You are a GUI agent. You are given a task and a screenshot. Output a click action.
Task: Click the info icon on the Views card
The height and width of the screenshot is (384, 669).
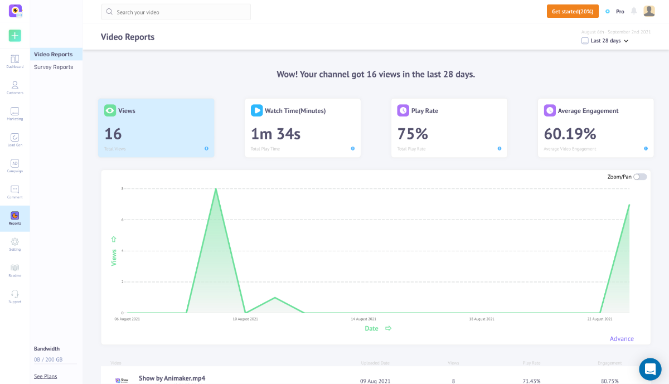[206, 148]
